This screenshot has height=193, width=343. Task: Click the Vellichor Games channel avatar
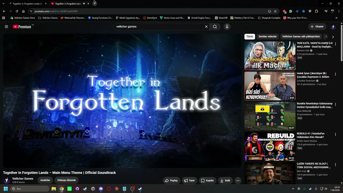[x=7, y=180]
